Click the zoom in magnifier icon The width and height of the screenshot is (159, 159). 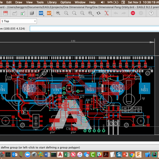click(x=66, y=13)
